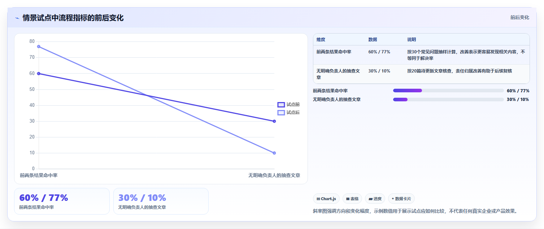Click x-axis label 前两条结果命中率

(39, 175)
